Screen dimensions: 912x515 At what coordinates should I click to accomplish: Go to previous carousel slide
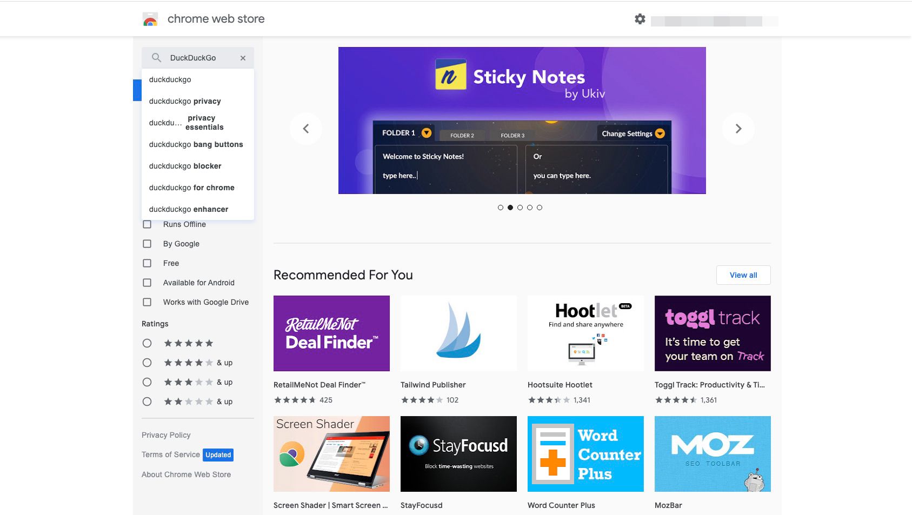(x=306, y=129)
